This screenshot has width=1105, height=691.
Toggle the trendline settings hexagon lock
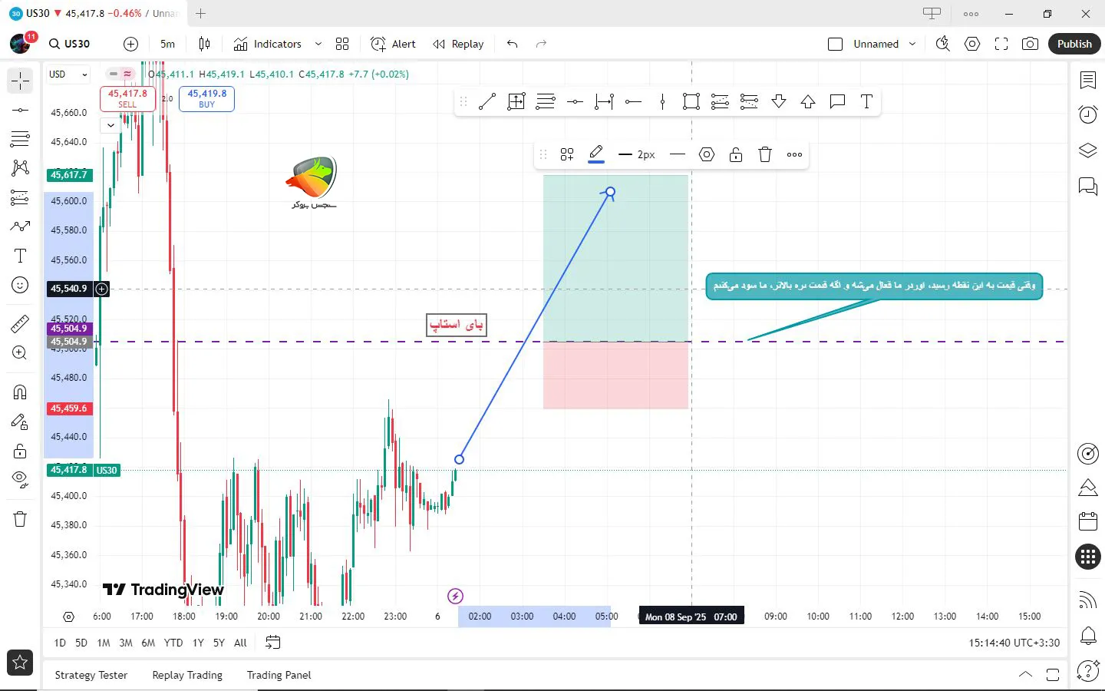[x=707, y=154]
